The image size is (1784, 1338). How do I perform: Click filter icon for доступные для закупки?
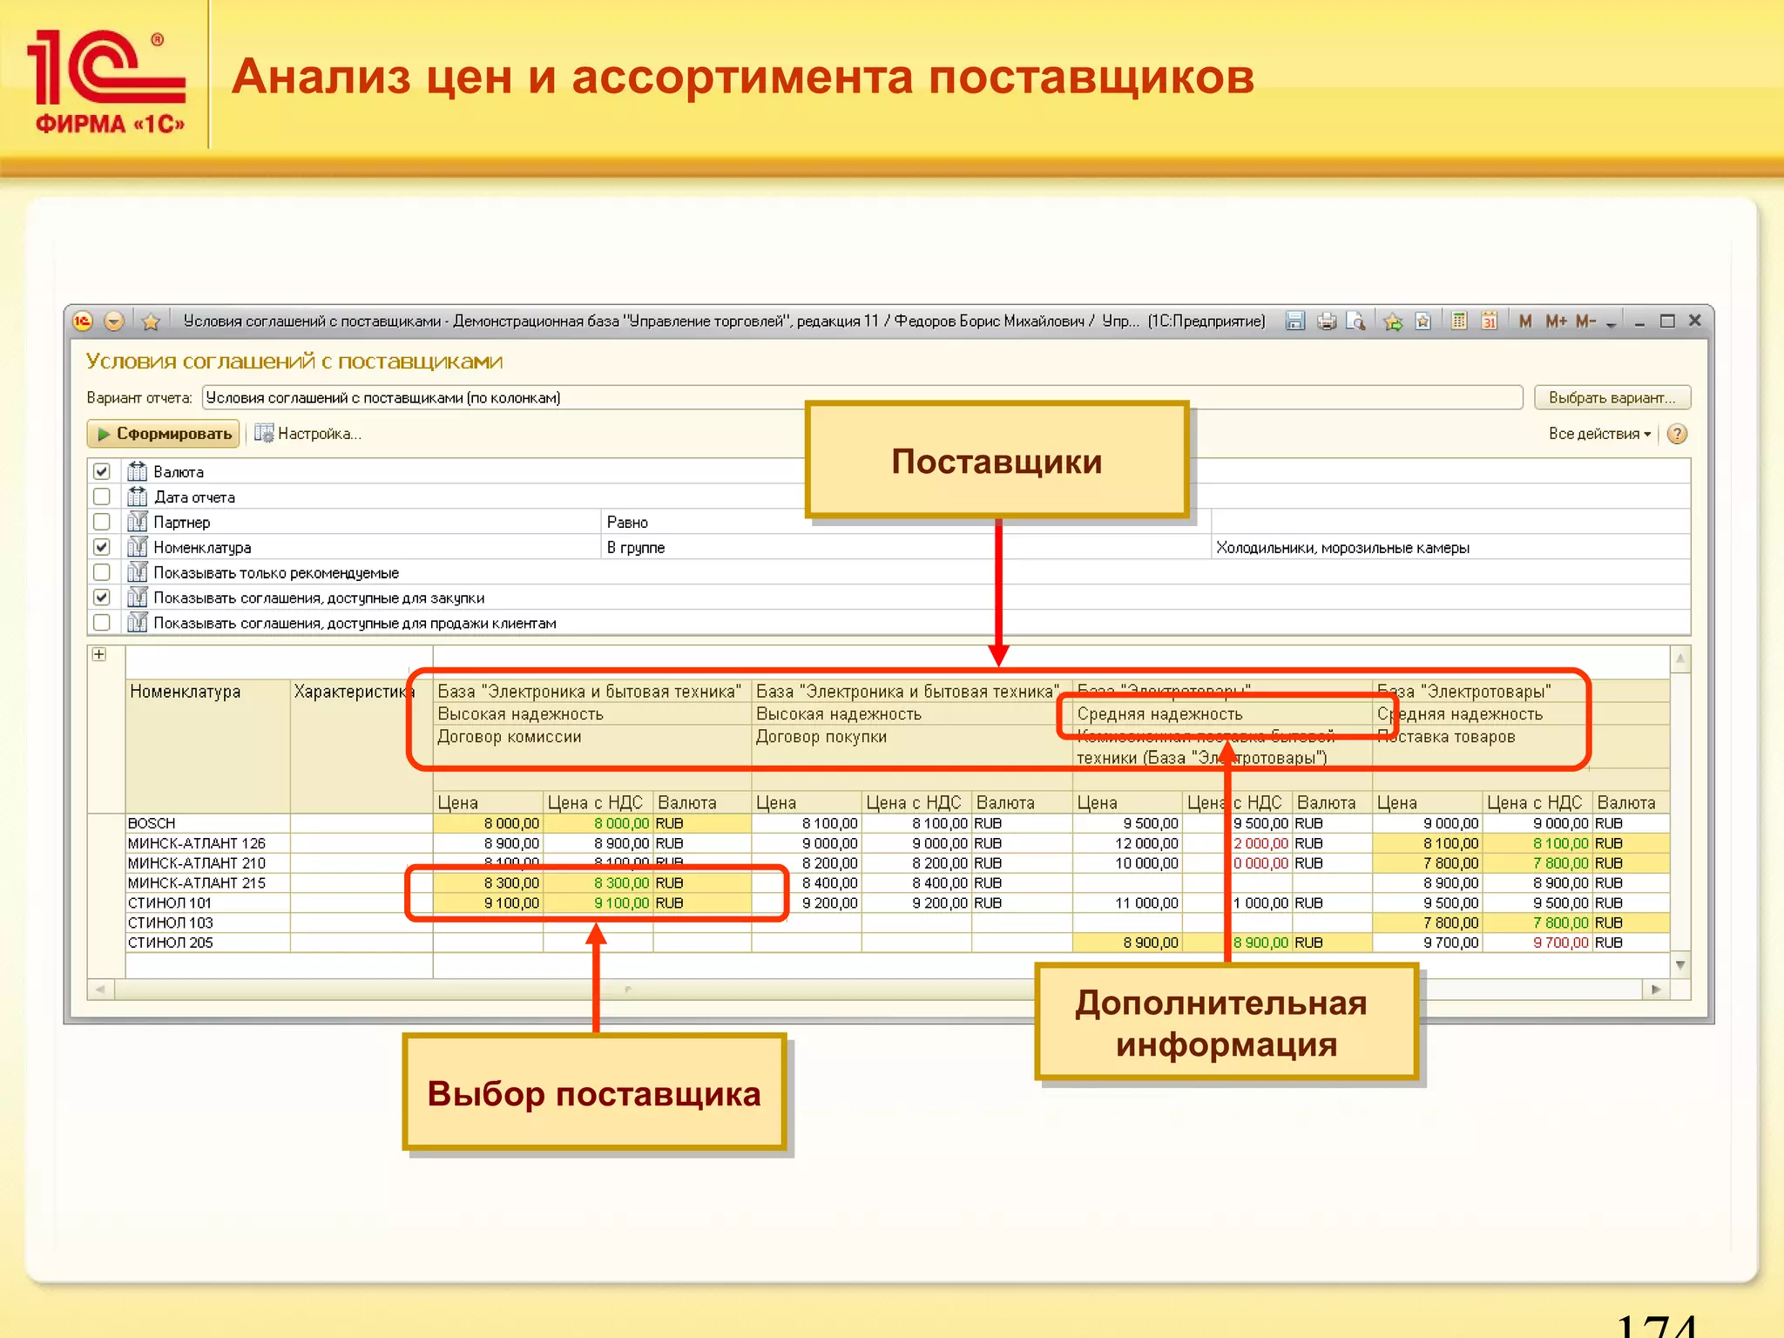pyautogui.click(x=138, y=598)
